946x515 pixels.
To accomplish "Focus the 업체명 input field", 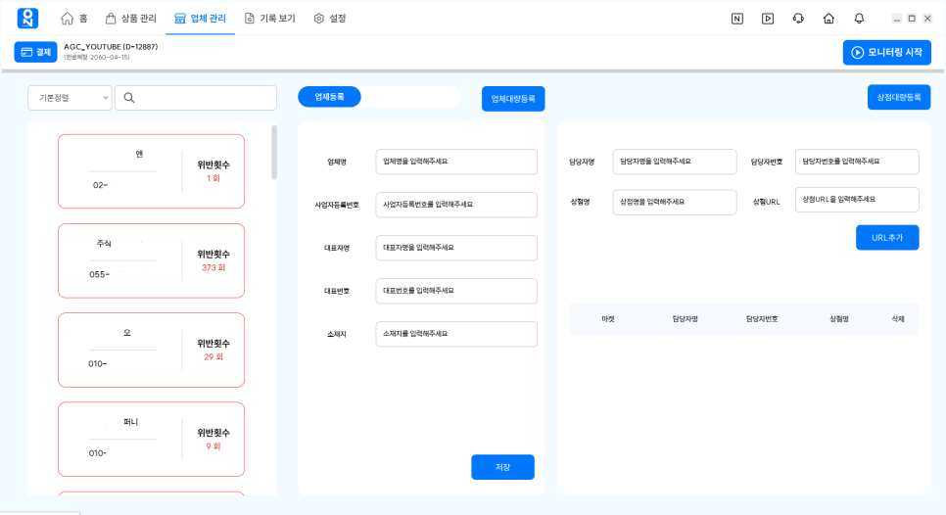I will (x=456, y=162).
